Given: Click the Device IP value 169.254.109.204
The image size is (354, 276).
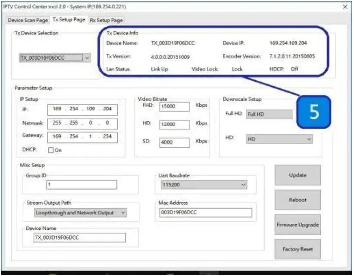Looking at the screenshot, I should point(288,43).
